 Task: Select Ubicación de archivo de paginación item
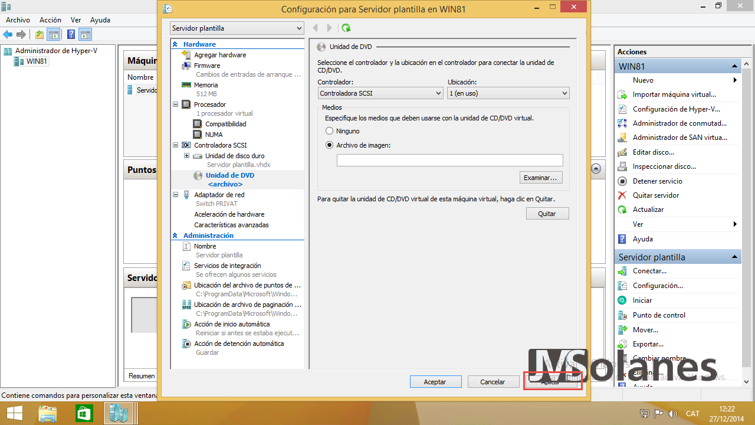(248, 305)
